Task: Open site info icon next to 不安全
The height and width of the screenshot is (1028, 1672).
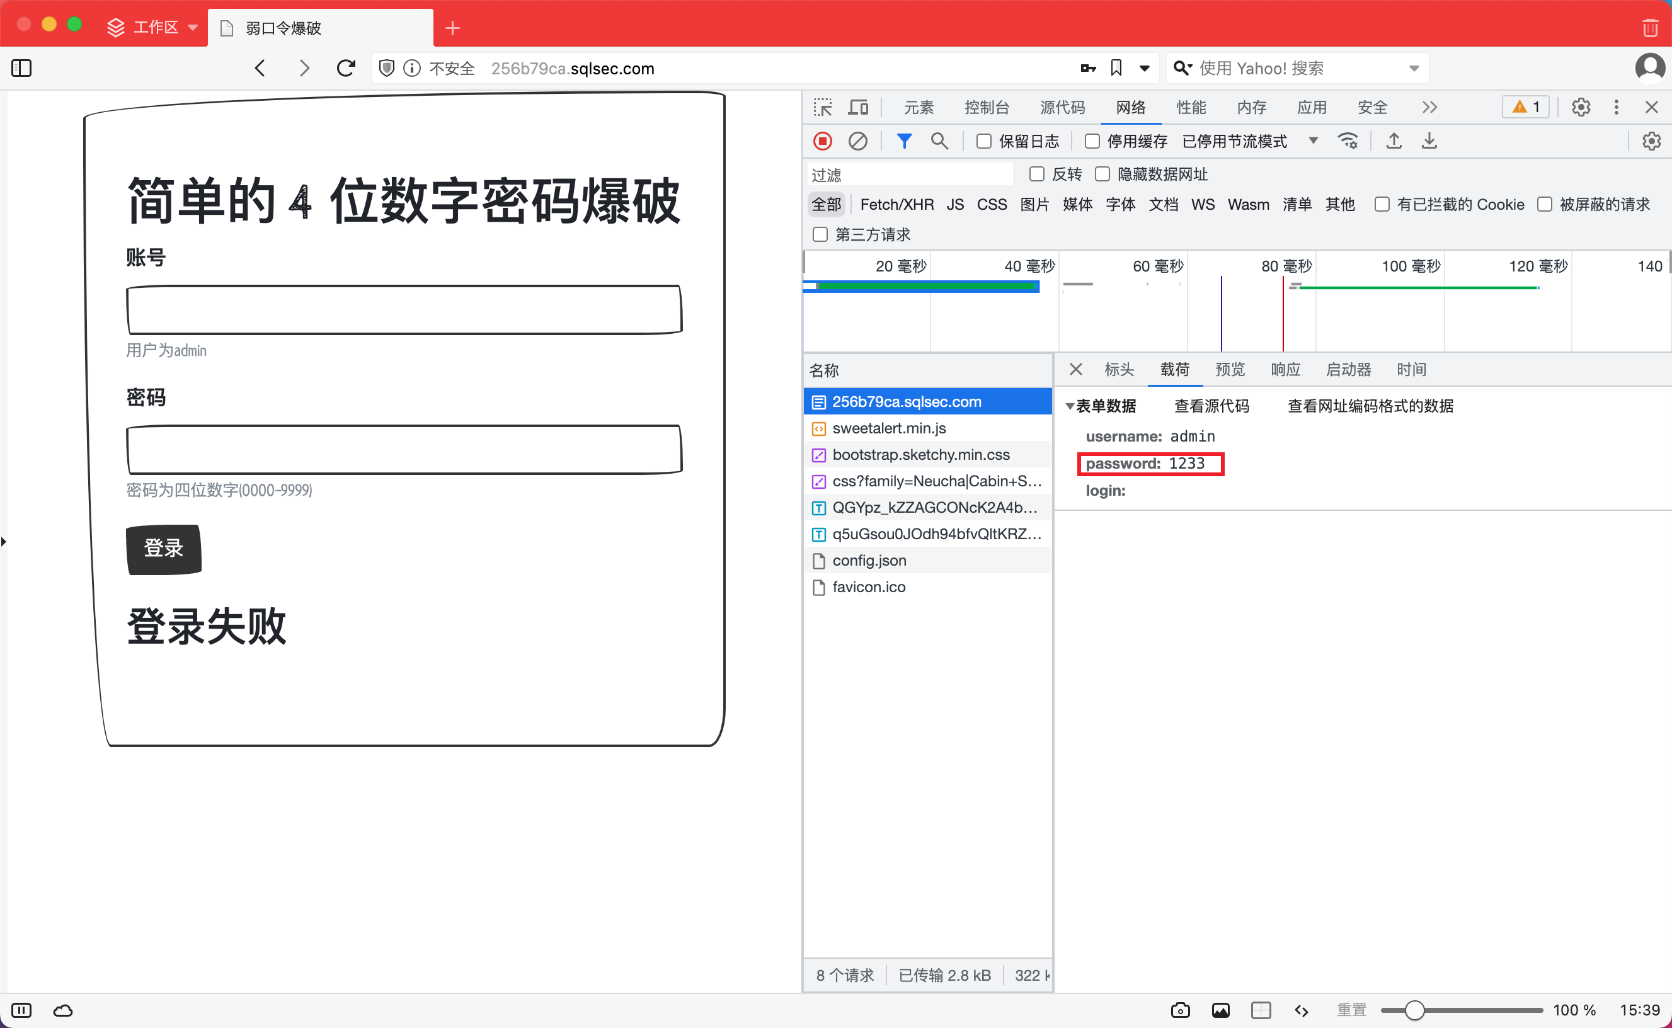Action: click(412, 68)
